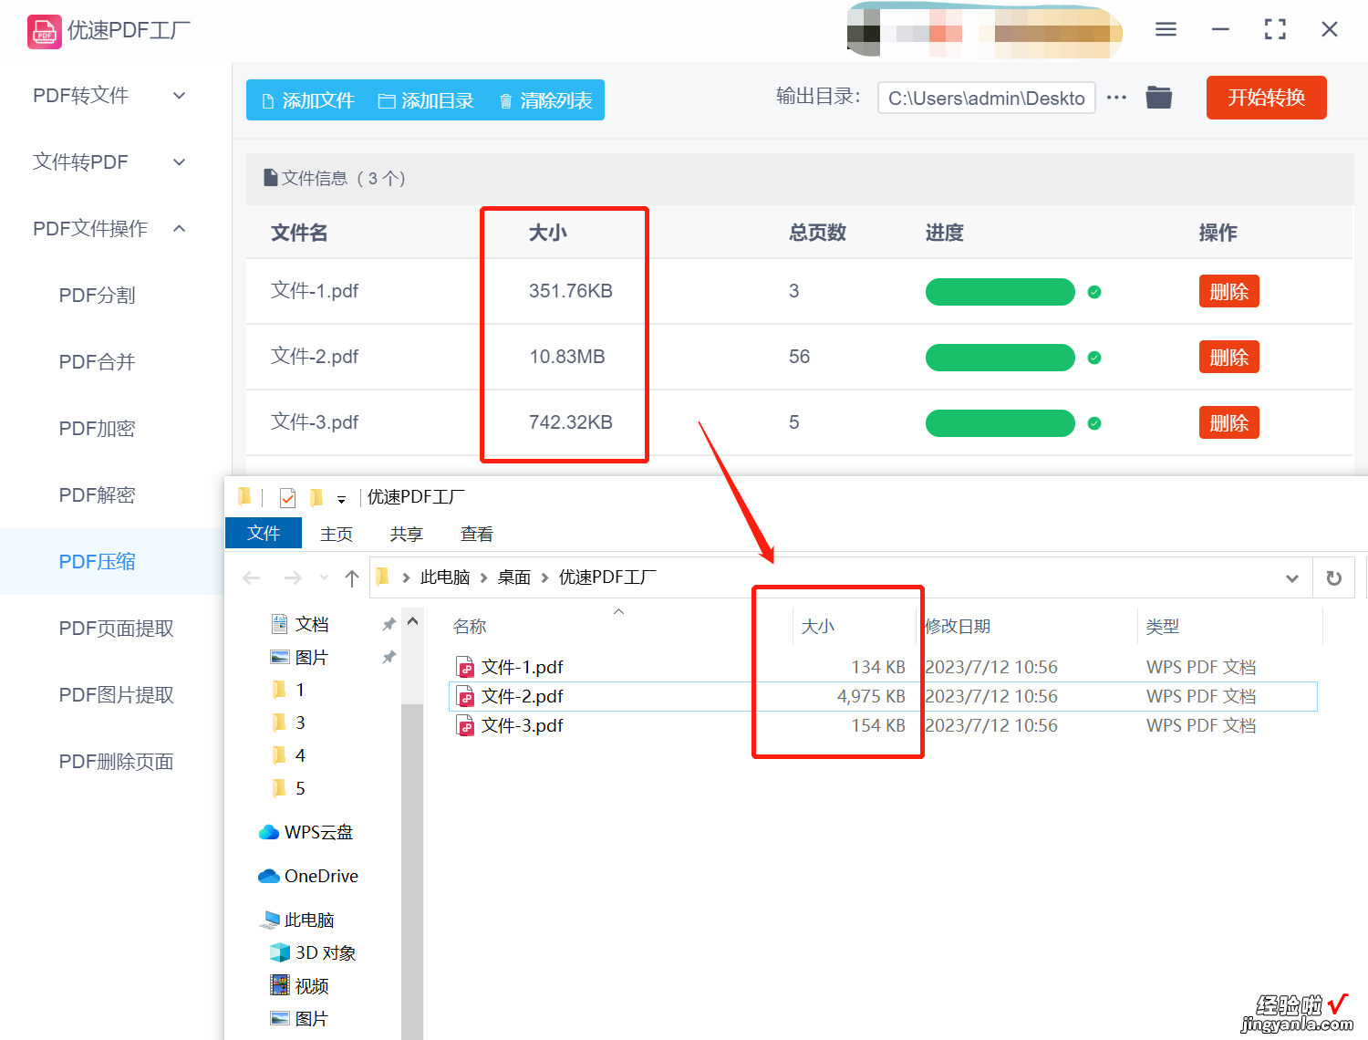Click the Explorer quick access properties checkmark icon
Screen dimensions: 1368x1040
[x=288, y=498]
